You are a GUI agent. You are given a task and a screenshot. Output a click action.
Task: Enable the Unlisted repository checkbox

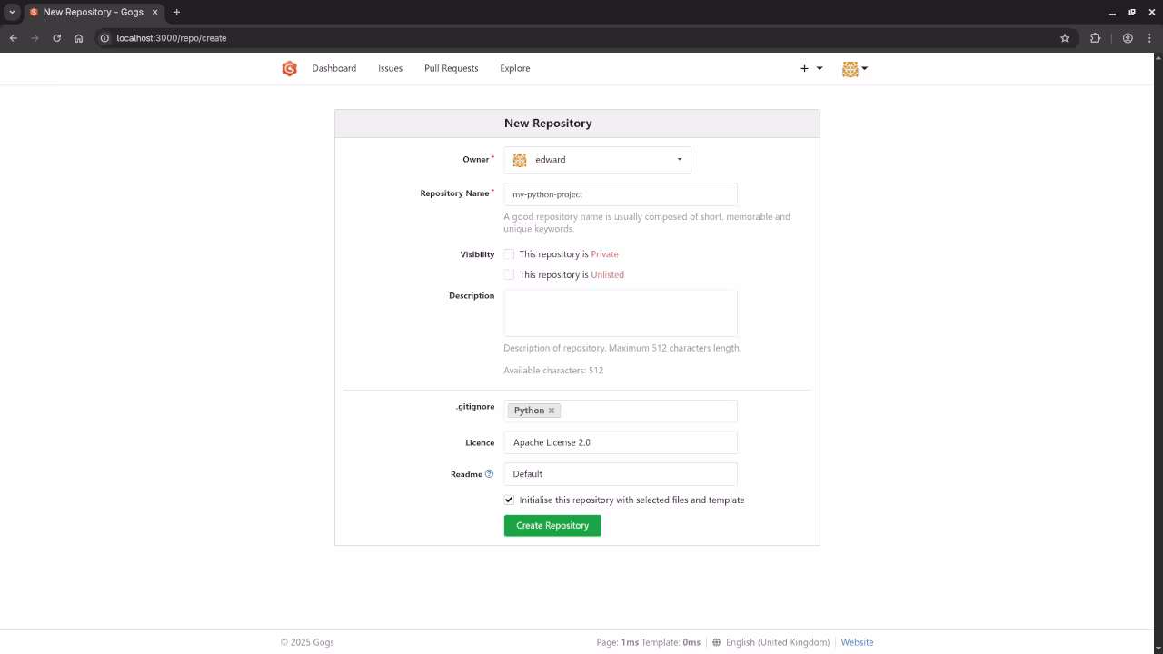click(x=509, y=274)
